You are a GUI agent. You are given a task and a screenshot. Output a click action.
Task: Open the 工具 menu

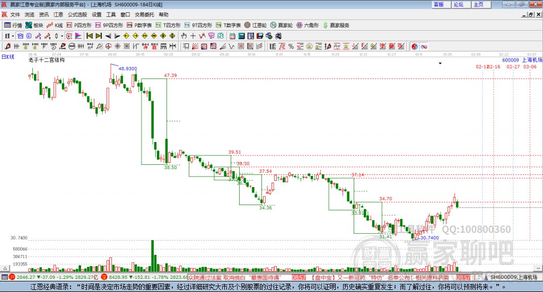111,14
